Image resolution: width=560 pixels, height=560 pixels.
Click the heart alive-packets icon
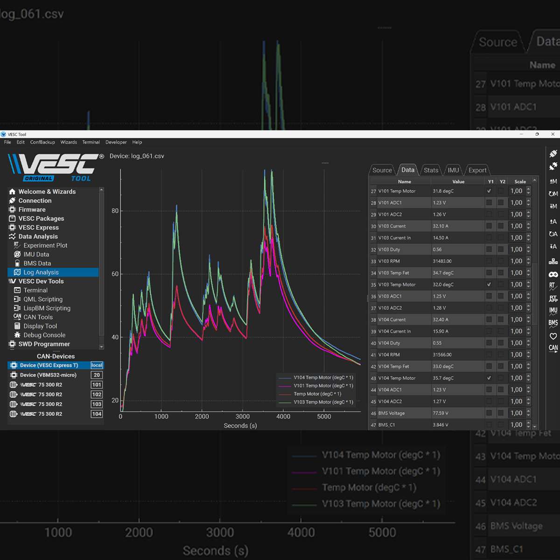pos(553,336)
